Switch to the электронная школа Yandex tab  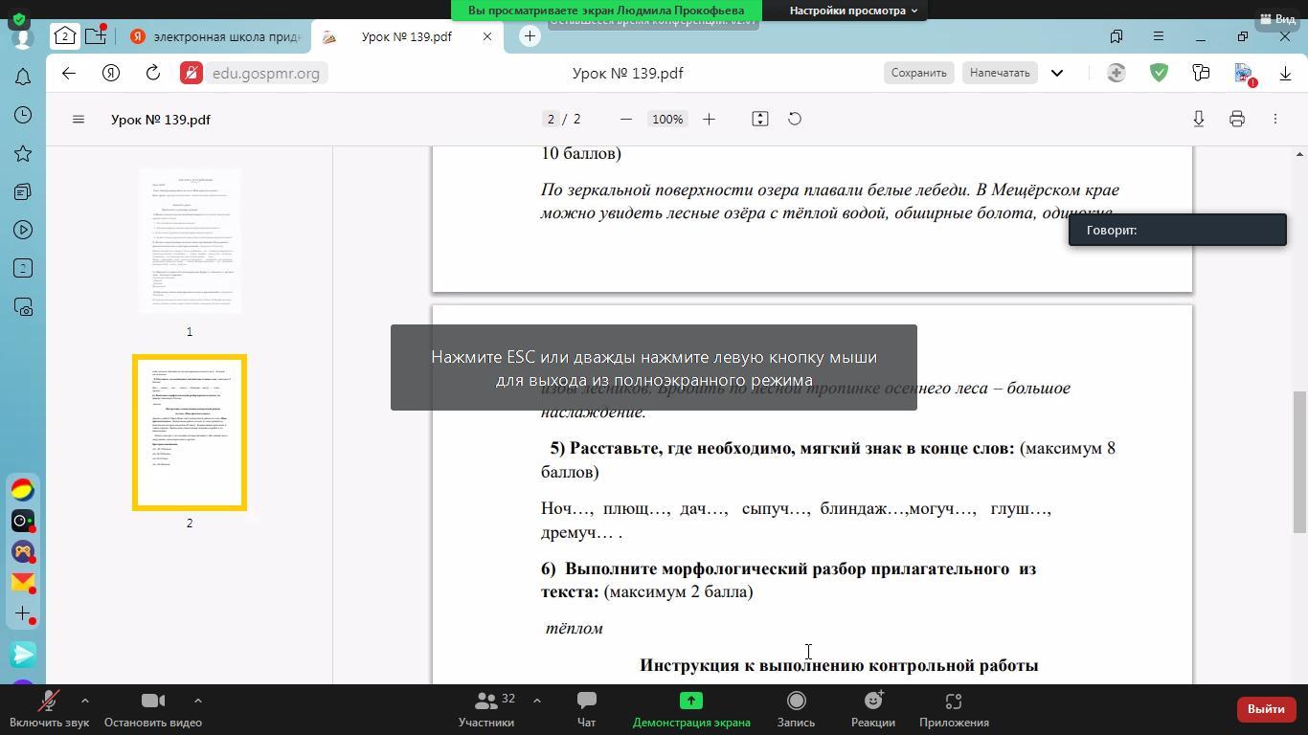coord(217,36)
